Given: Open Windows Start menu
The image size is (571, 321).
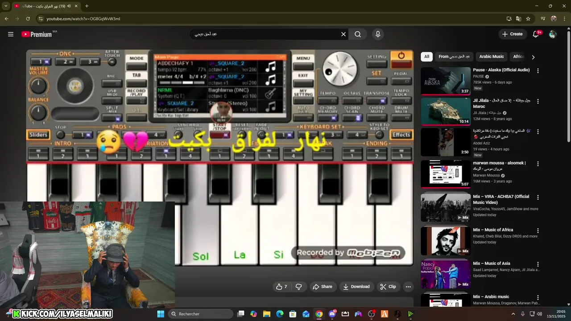Looking at the screenshot, I should (161, 314).
